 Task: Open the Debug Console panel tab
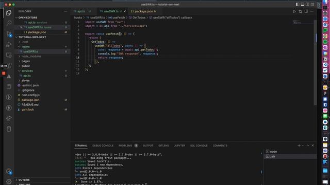click(103, 145)
